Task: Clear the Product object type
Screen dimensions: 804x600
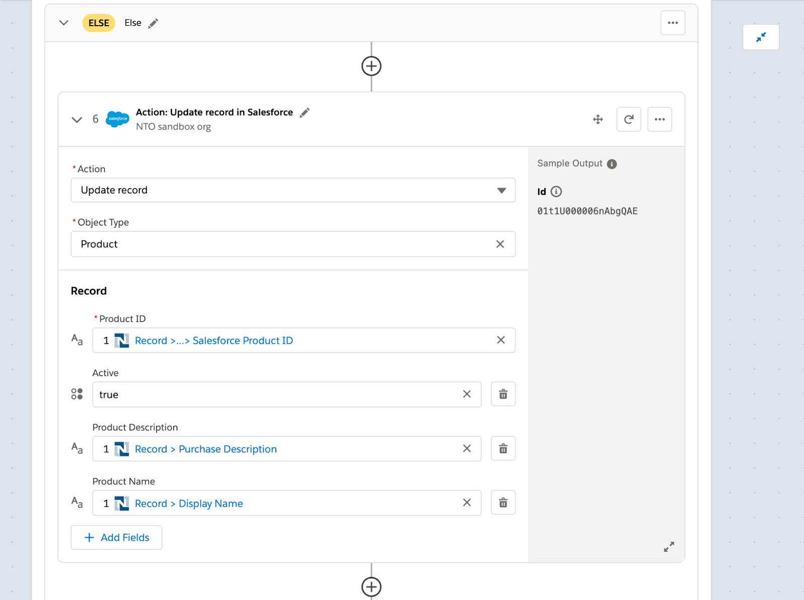Action: [500, 244]
